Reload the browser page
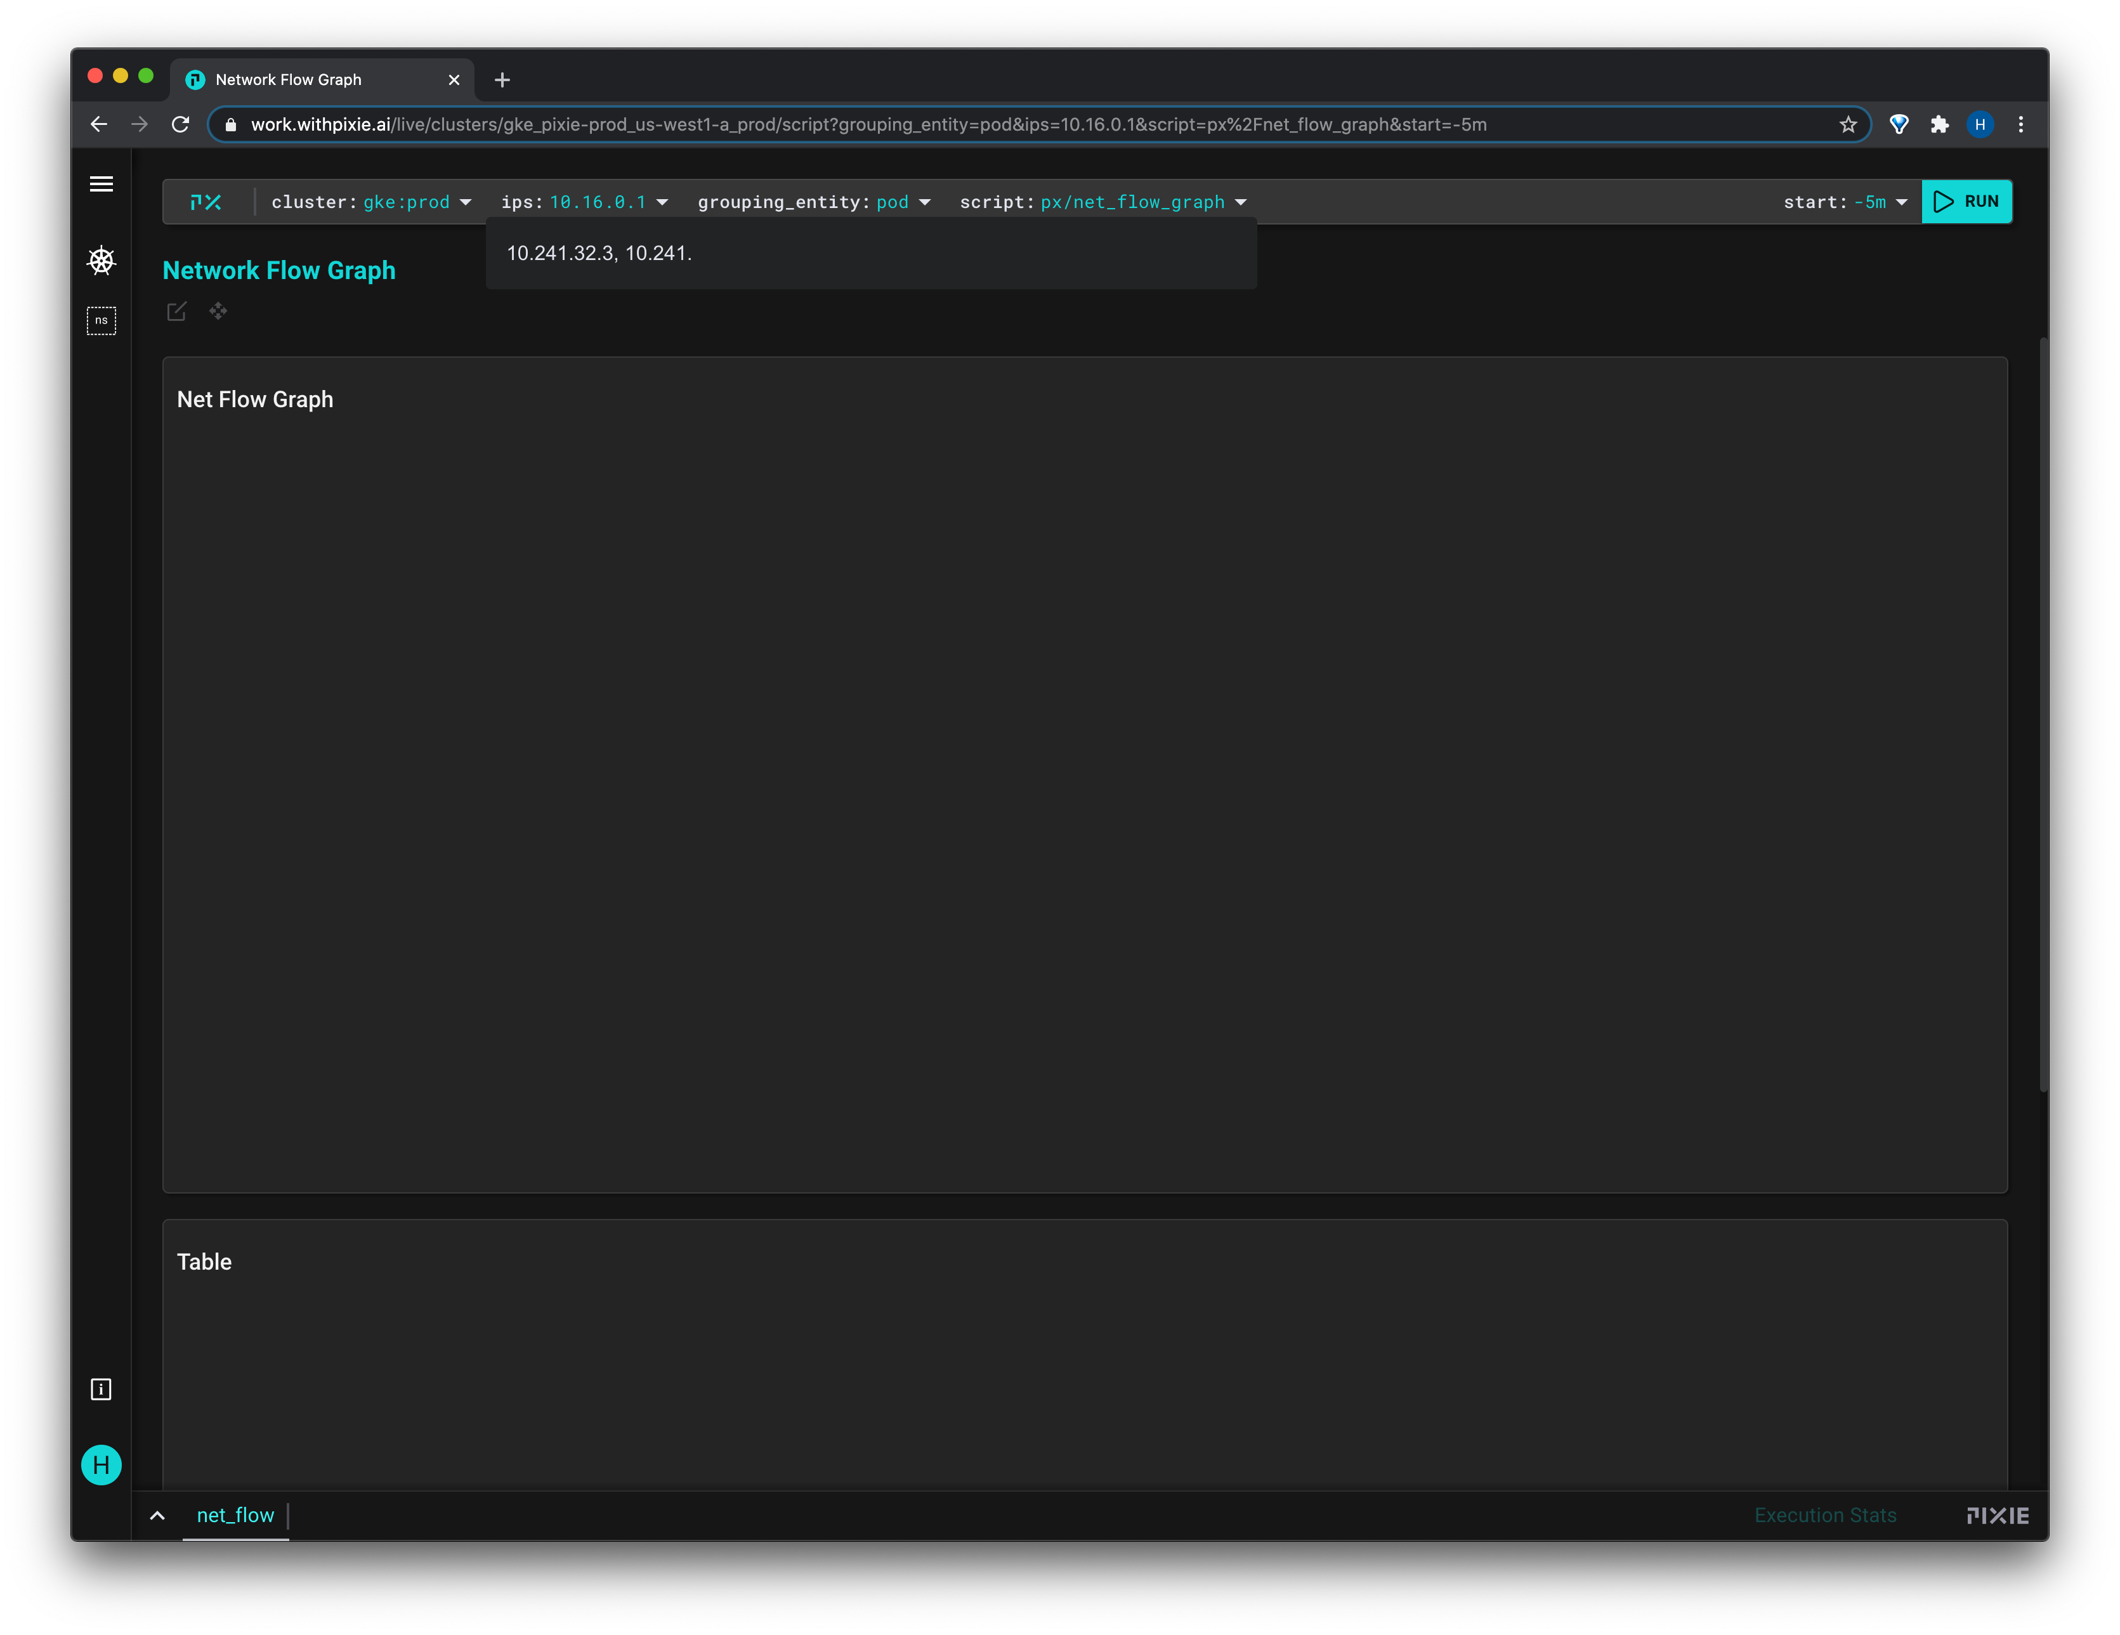This screenshot has width=2120, height=1635. point(181,124)
